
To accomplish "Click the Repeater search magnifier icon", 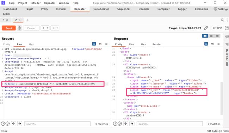I will tap(222, 20).
